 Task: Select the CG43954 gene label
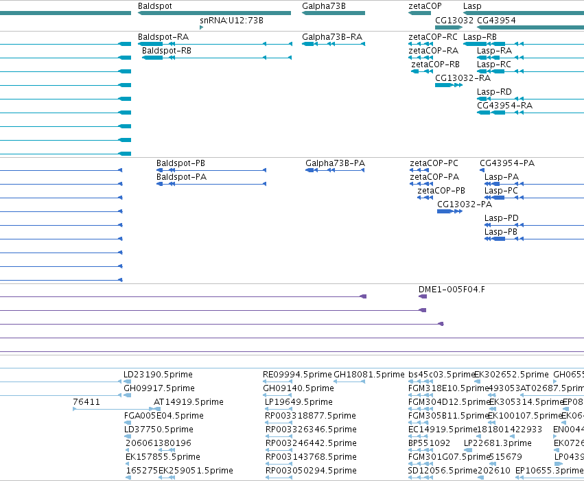[496, 20]
